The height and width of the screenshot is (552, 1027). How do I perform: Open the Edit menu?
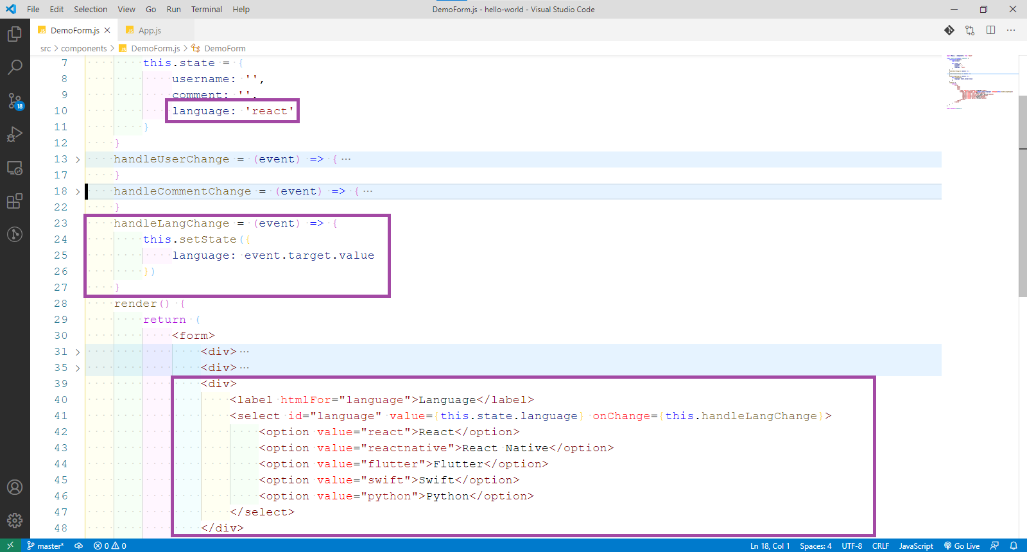(56, 9)
